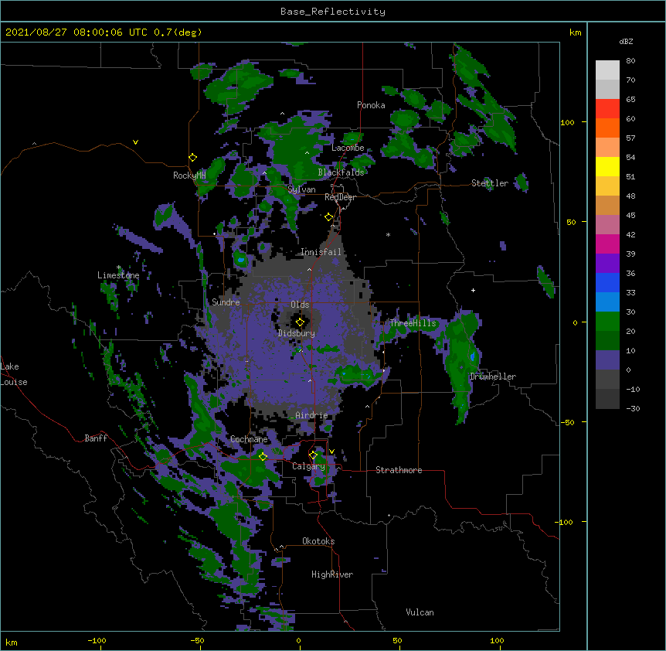Click the yellow diamond marker above Calgary label

coord(313,455)
